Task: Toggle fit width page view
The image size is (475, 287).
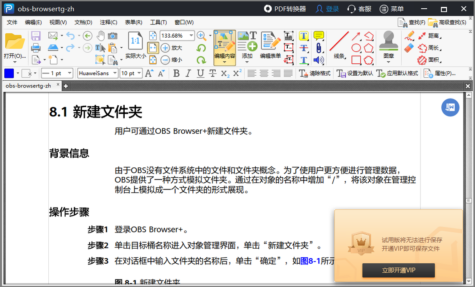Action: (x=153, y=48)
